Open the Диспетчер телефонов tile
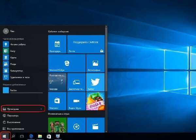The image size is (196, 140). [x=76, y=82]
